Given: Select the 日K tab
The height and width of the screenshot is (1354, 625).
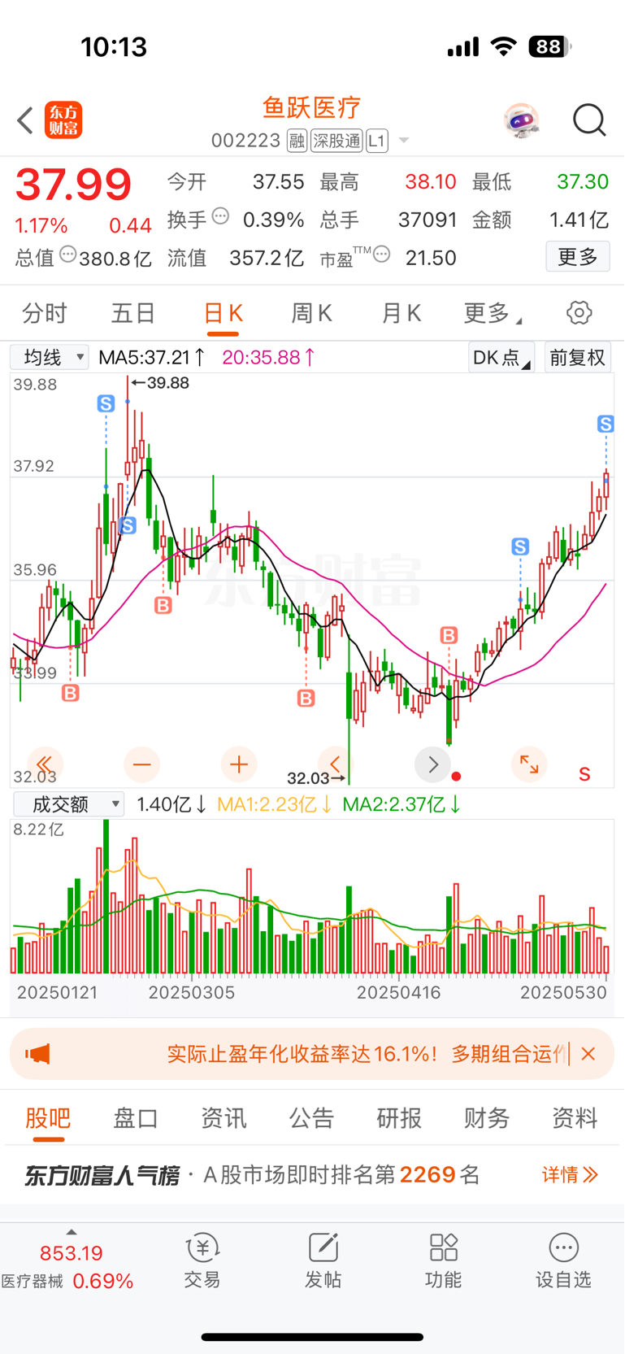Looking at the screenshot, I should (x=224, y=313).
